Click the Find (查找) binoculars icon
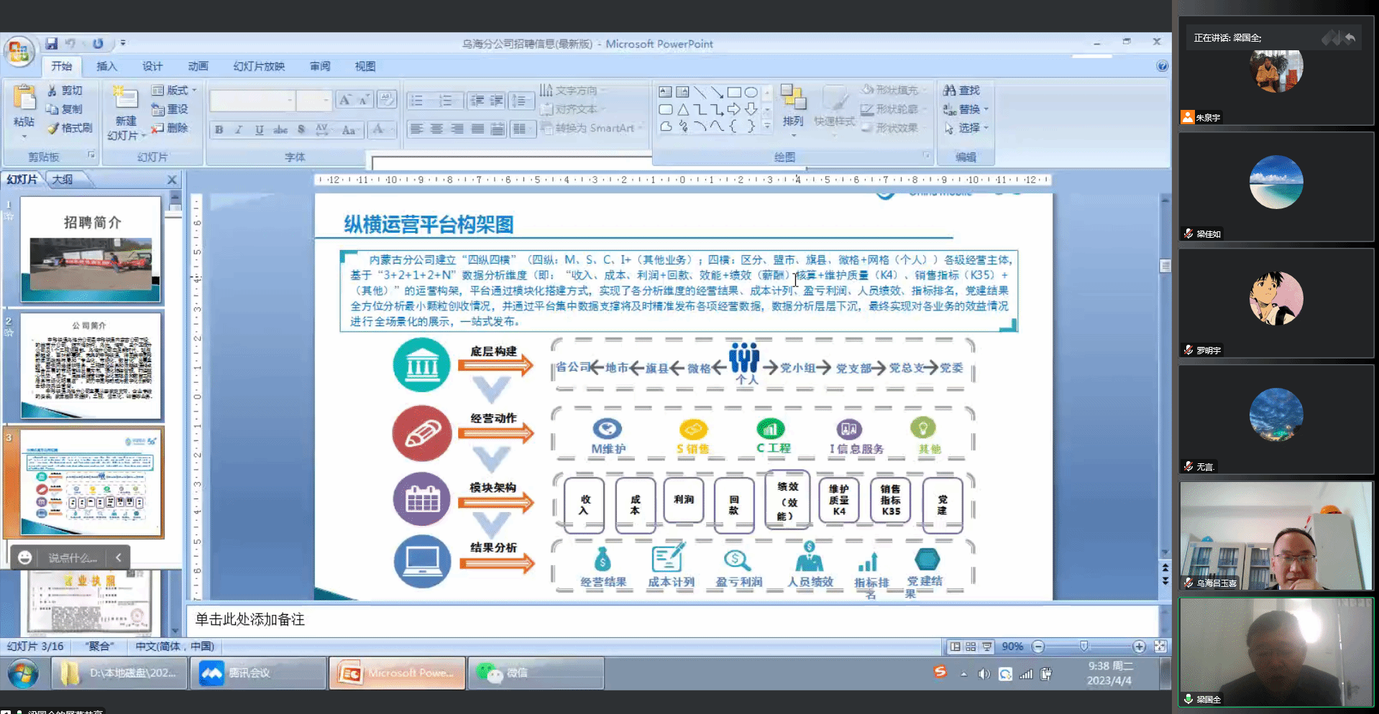The image size is (1379, 714). tap(950, 91)
